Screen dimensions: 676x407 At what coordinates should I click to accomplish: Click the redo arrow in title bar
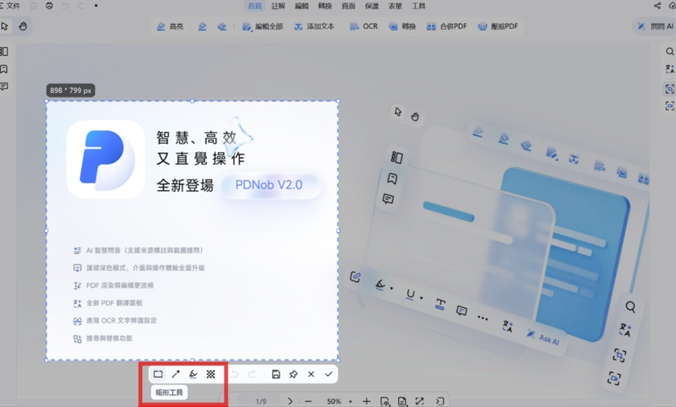click(x=80, y=6)
